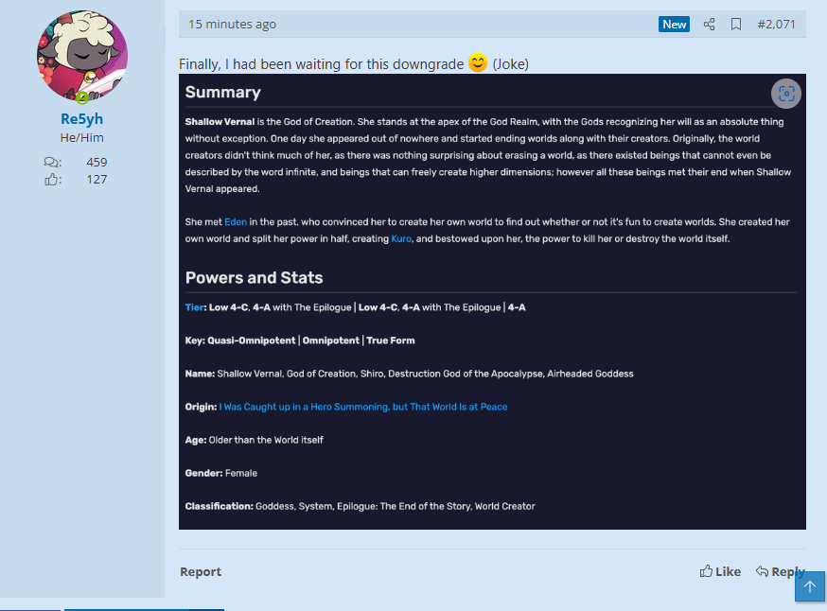Image resolution: width=827 pixels, height=611 pixels.
Task: Open the image lens search icon
Action: pyautogui.click(x=786, y=94)
